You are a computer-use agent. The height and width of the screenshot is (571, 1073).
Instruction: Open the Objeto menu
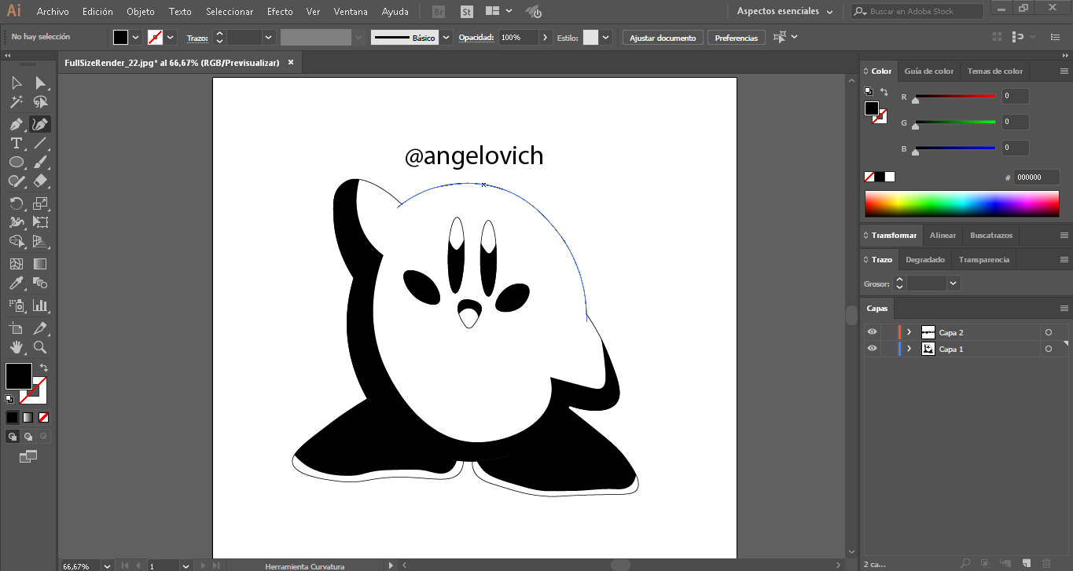tap(141, 12)
